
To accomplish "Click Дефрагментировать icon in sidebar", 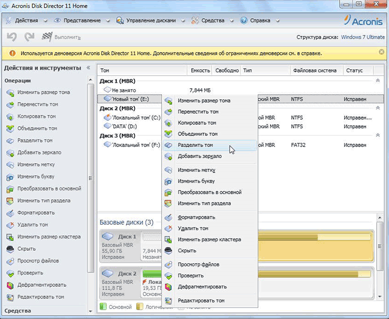I will pos(10,285).
